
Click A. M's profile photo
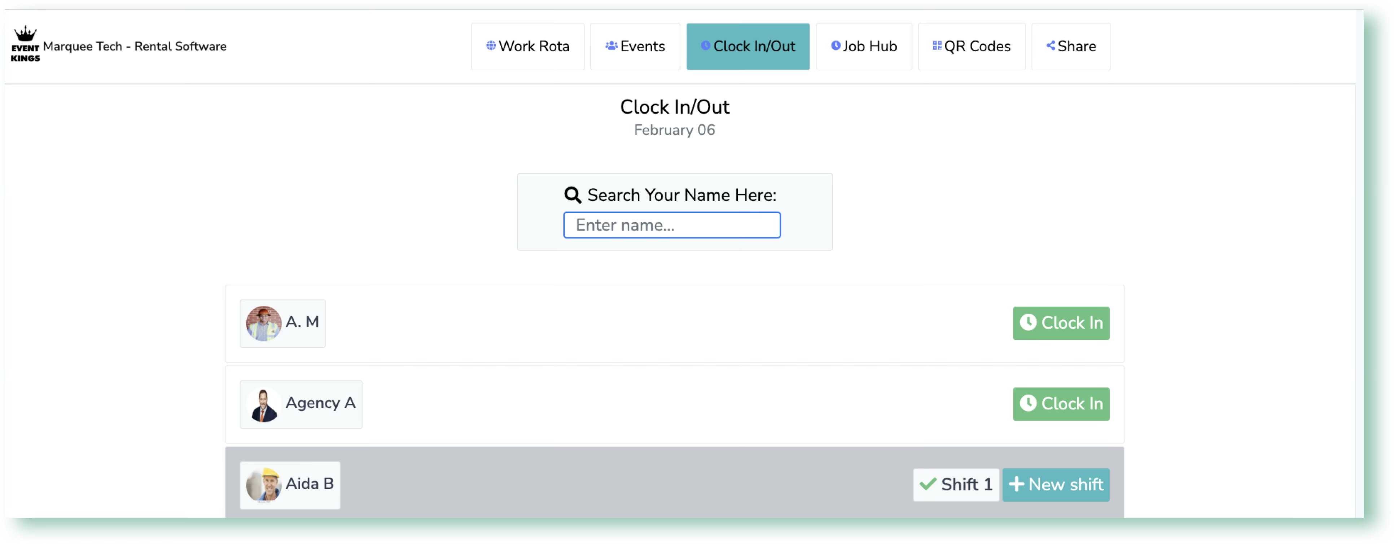(x=263, y=324)
